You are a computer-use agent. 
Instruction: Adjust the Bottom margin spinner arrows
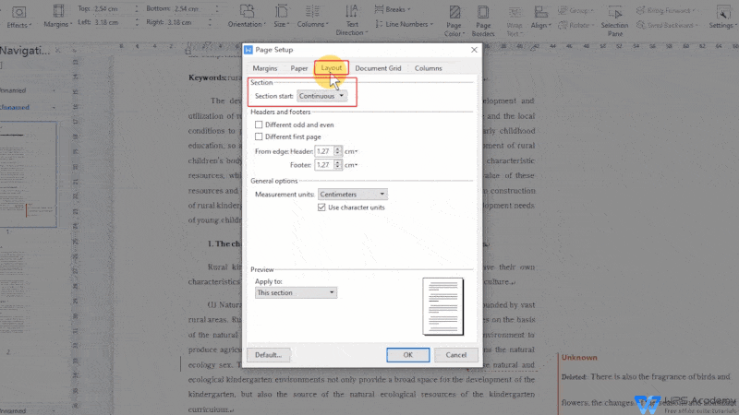pos(217,8)
